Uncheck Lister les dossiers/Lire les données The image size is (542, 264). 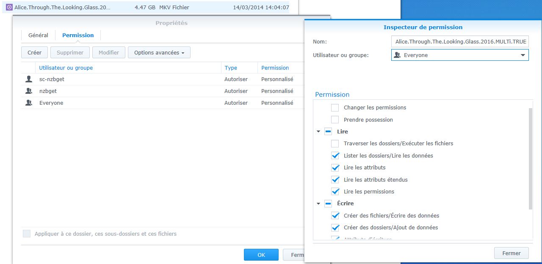[335, 155]
